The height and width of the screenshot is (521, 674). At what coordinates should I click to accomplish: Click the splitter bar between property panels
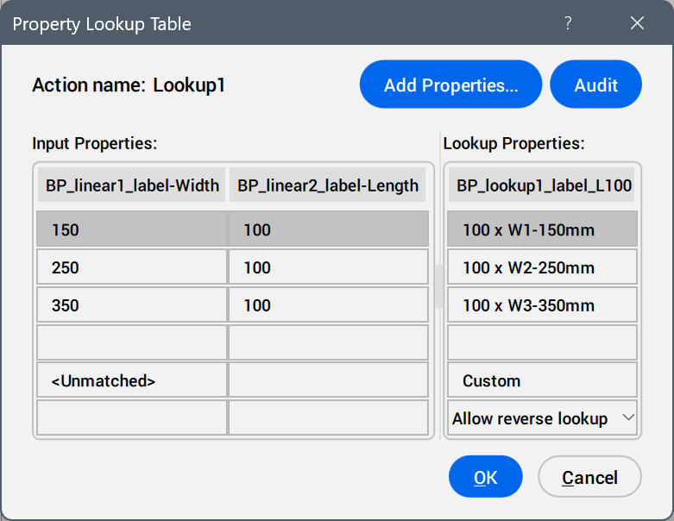coord(438,286)
